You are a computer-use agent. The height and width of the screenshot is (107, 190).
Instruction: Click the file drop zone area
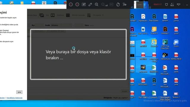(78, 54)
